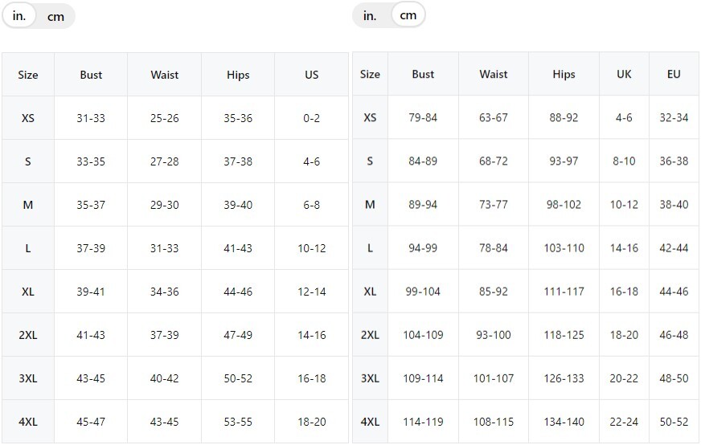
Task: Click the 50-52 EU size cell
Action: click(674, 422)
